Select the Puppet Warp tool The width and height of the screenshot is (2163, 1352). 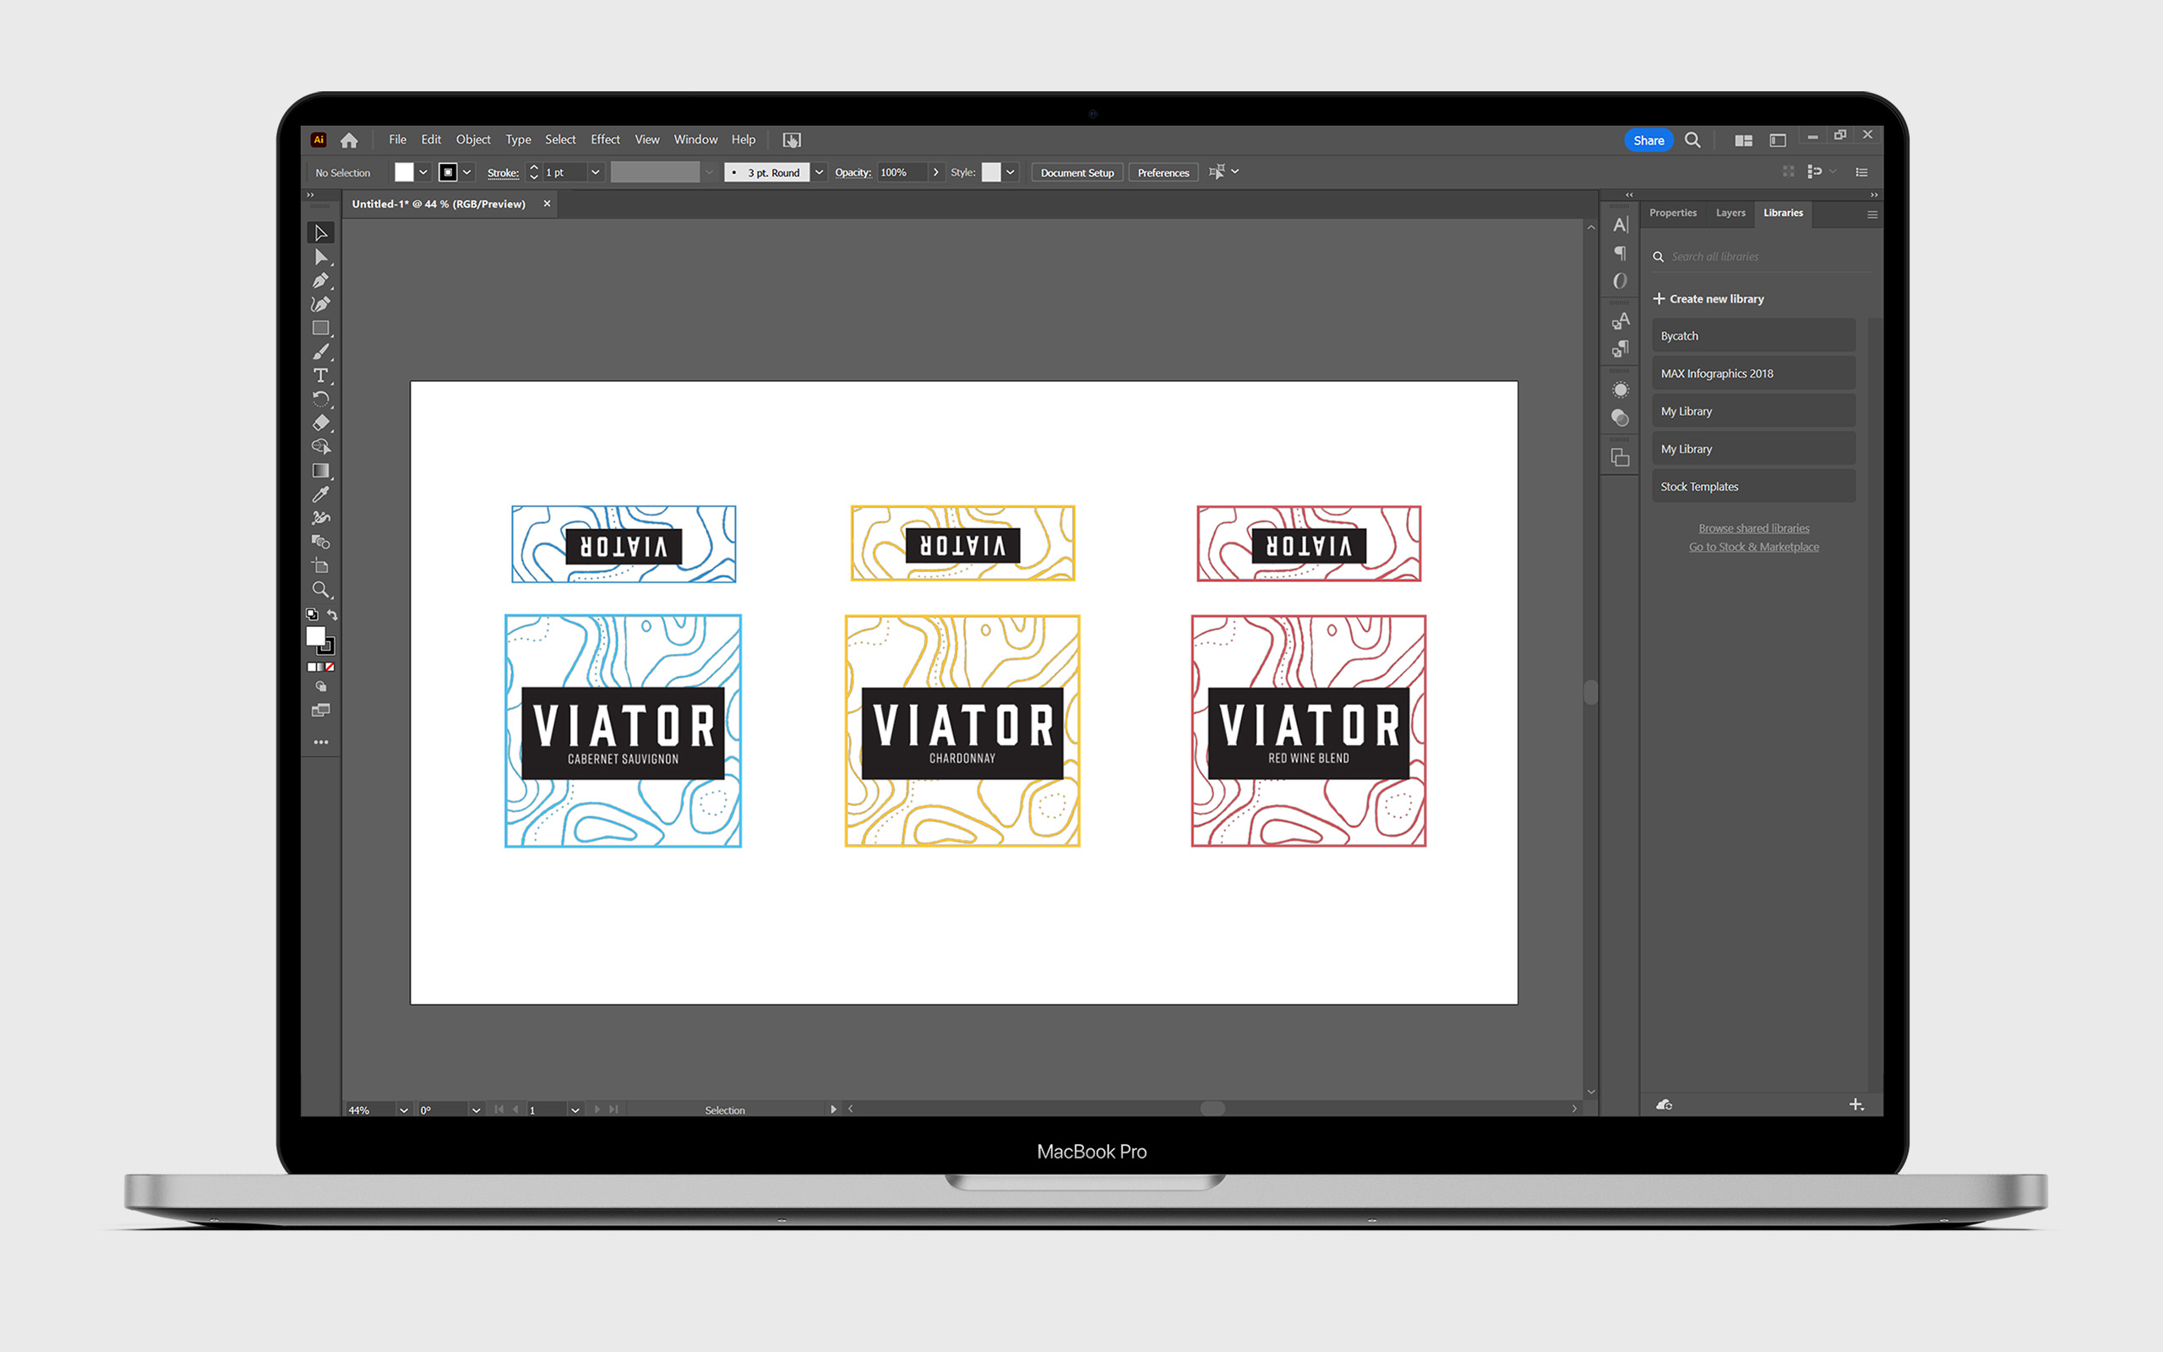tap(321, 518)
